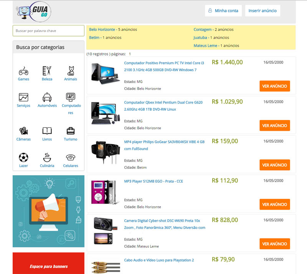Viewport: 307px width, 274px height.
Task: Open MP3 Player 512MB EGO listing title
Action: 153,181
